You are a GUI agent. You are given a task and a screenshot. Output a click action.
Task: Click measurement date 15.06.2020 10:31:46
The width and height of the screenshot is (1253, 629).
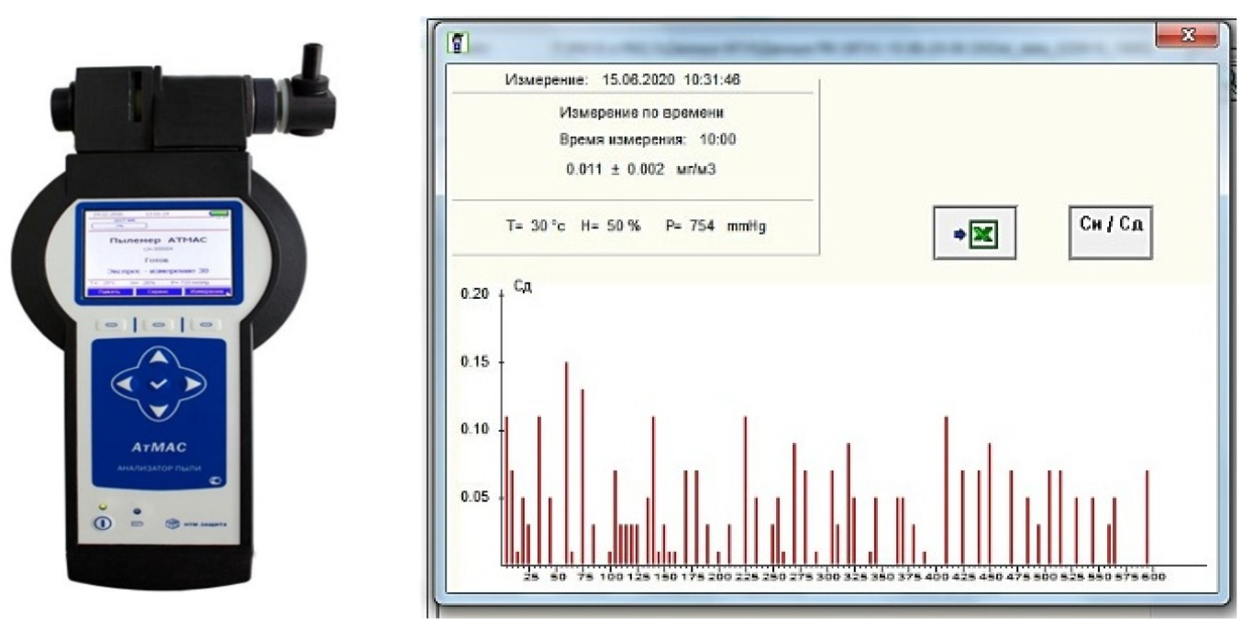tap(671, 80)
